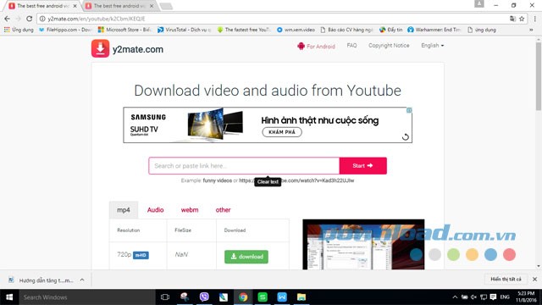Open The fastest free YouTube bookmark
The image size is (542, 305).
pos(244,30)
